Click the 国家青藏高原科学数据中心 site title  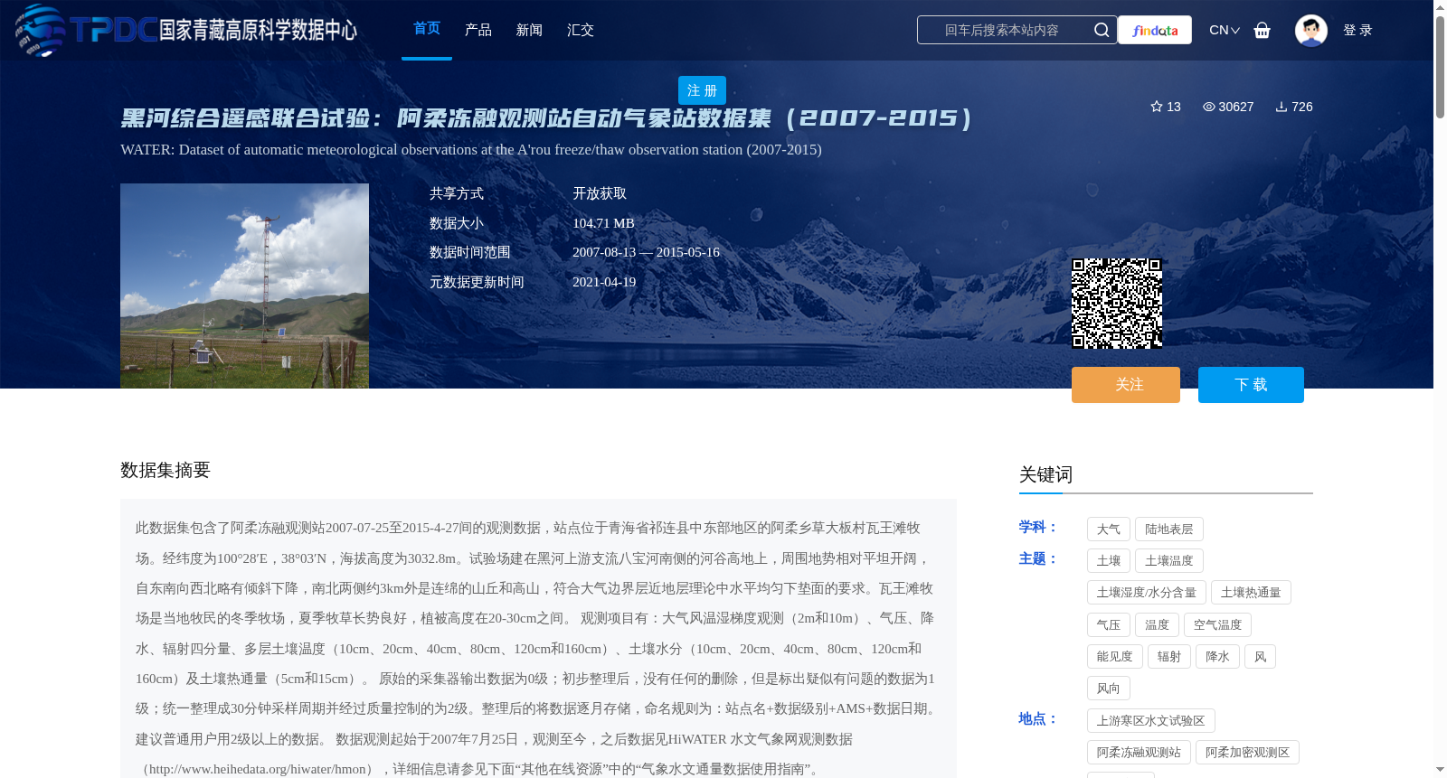click(258, 30)
